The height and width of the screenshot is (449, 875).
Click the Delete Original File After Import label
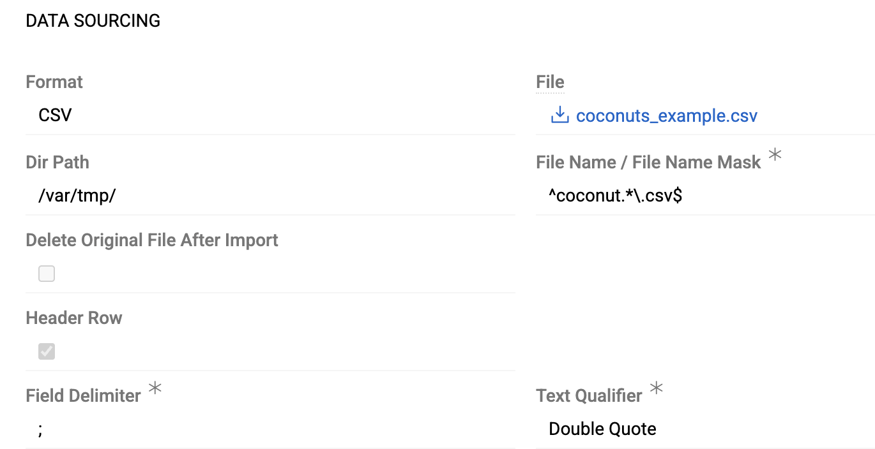coord(152,240)
